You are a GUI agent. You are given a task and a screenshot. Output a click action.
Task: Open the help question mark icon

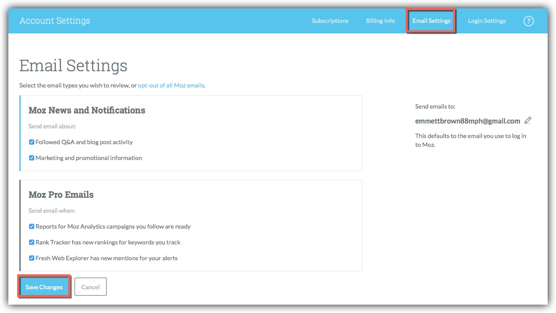[528, 21]
